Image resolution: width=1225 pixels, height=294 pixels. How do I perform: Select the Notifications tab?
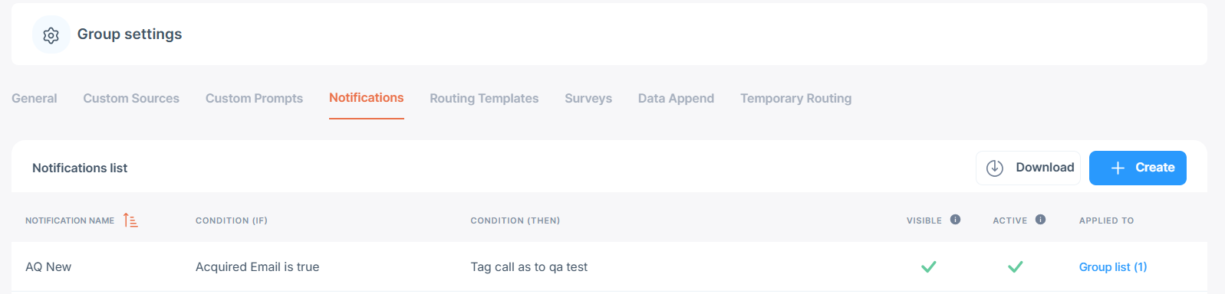click(x=367, y=98)
